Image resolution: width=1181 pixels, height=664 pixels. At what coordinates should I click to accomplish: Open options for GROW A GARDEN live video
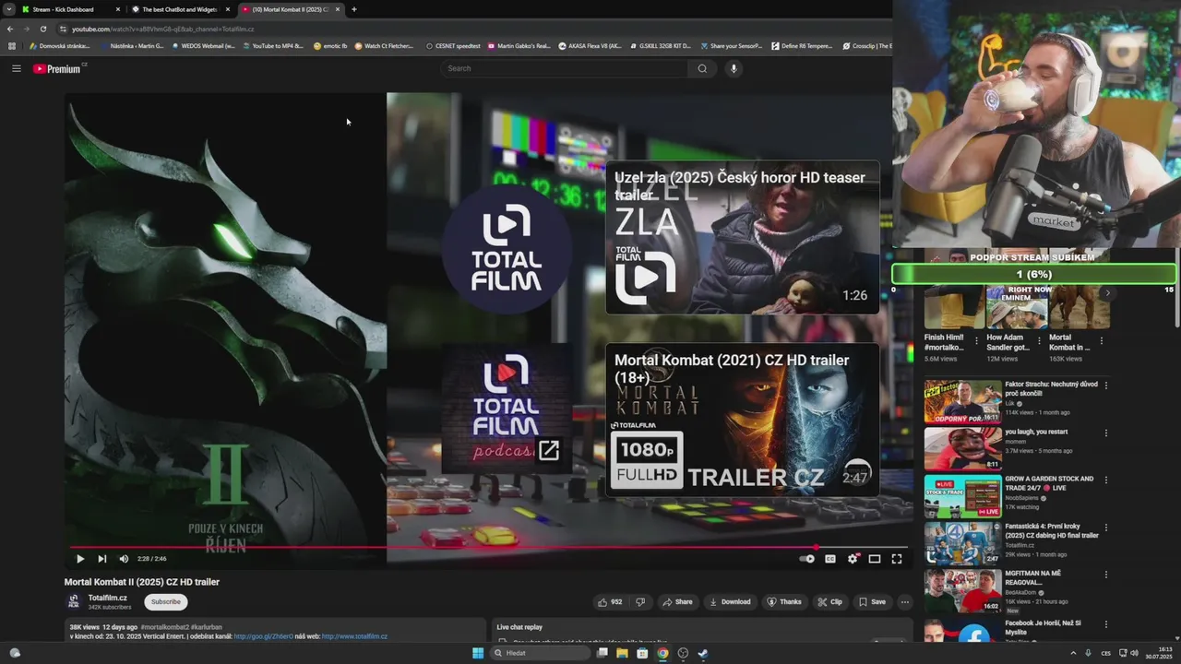pyautogui.click(x=1106, y=480)
